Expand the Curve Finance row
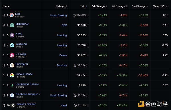The width and height of the screenshot is (171, 110). pyautogui.click(x=4, y=75)
